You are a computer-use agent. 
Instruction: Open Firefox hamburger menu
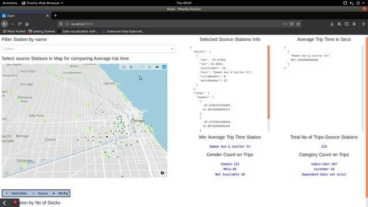[x=363, y=24]
